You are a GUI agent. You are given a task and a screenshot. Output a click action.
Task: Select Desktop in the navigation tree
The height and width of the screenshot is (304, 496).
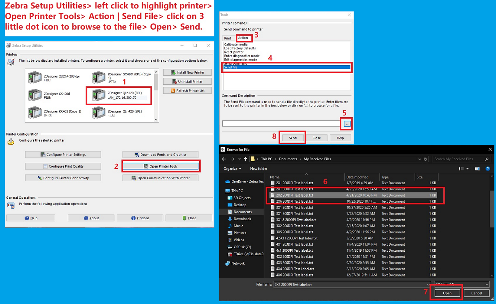point(240,205)
